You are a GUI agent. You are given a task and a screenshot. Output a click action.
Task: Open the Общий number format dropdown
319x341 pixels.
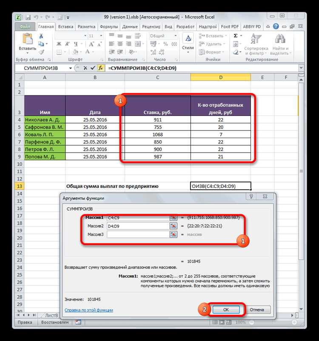(176, 36)
